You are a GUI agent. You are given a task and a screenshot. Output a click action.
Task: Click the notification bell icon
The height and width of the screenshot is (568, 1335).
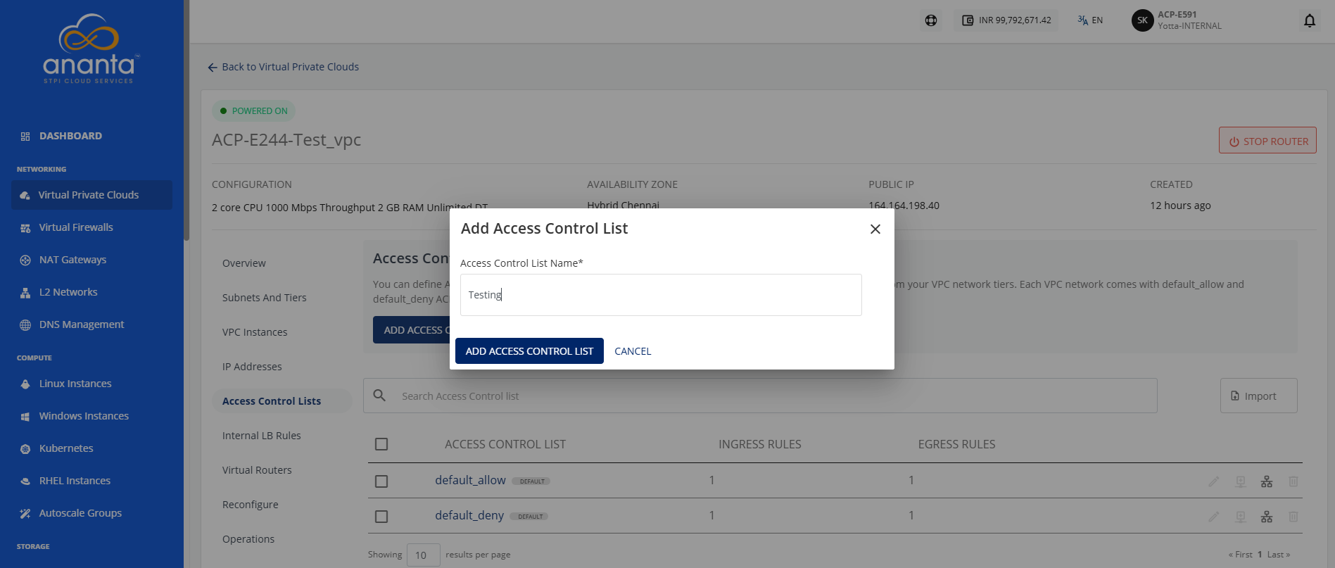[x=1309, y=20]
